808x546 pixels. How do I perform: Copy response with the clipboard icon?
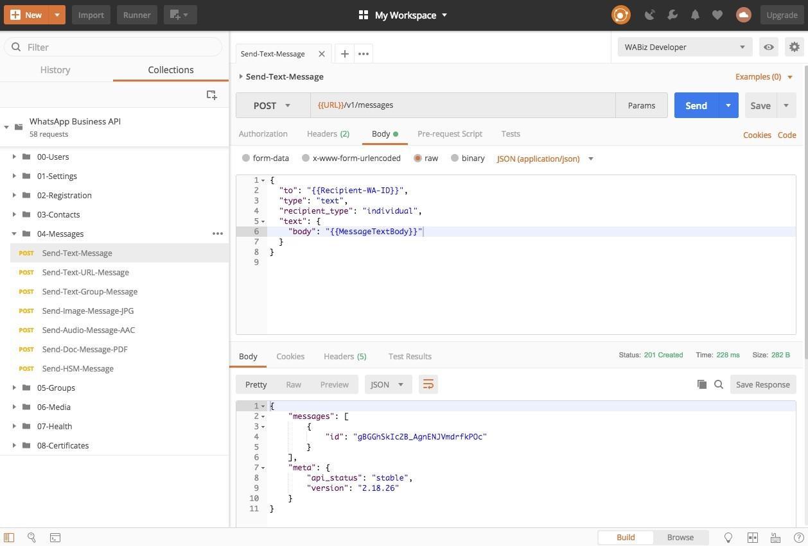(x=702, y=384)
